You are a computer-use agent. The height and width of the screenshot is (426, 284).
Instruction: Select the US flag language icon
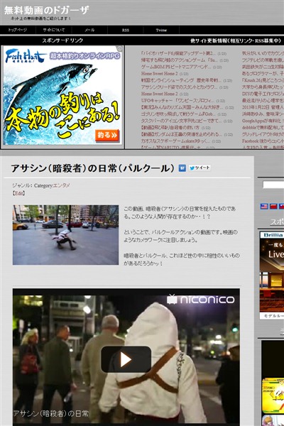click(264, 206)
